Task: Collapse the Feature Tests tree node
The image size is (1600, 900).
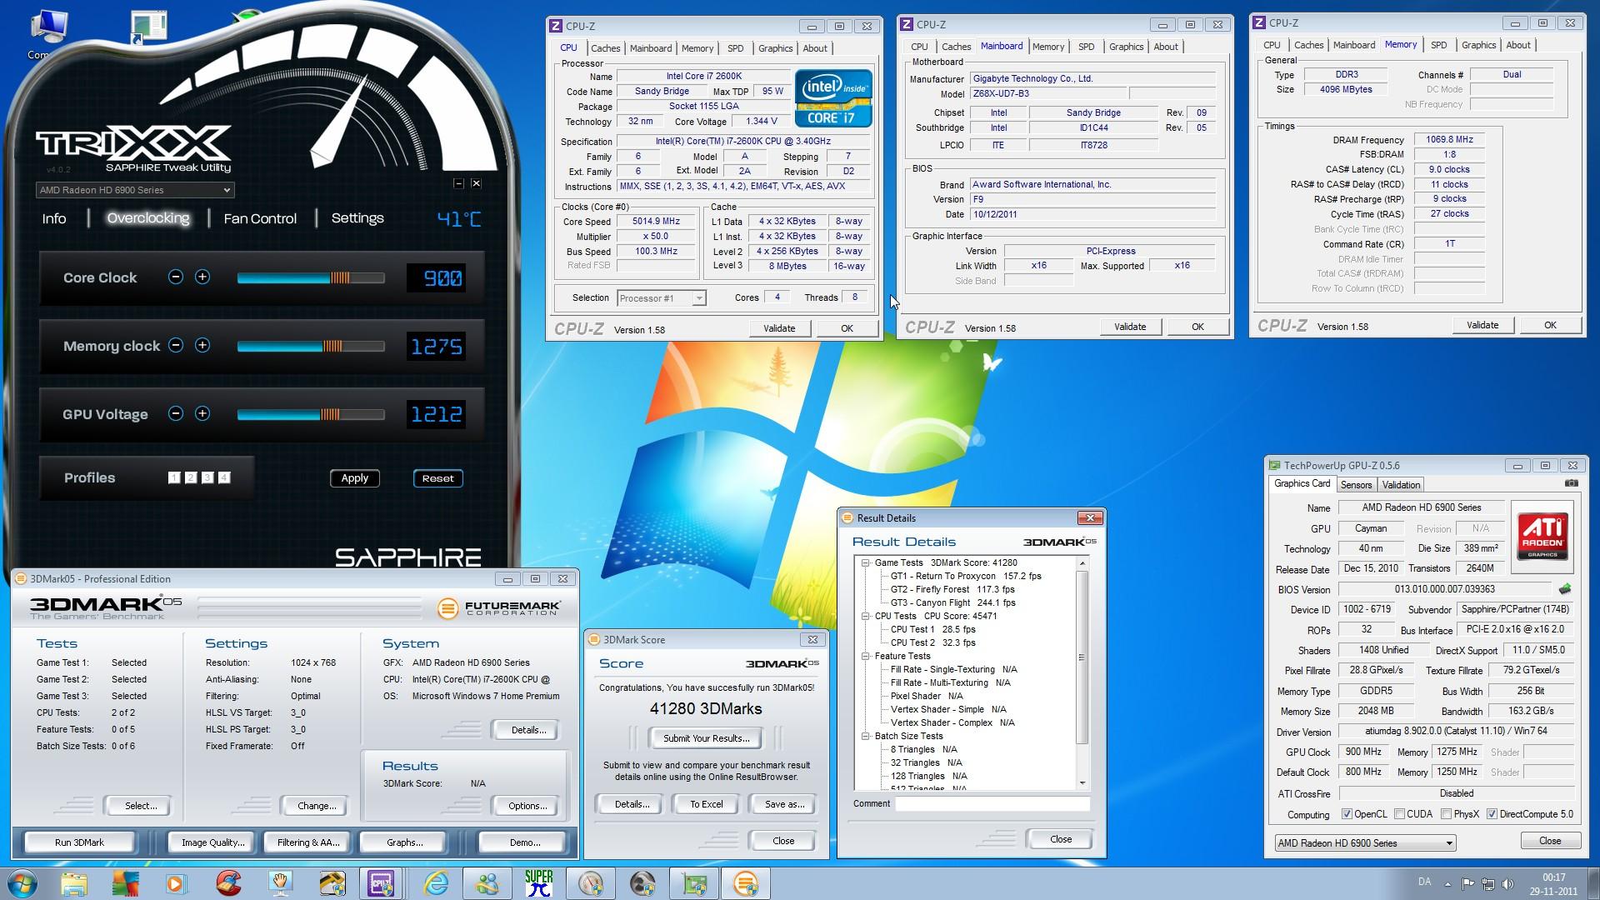Action: (866, 656)
